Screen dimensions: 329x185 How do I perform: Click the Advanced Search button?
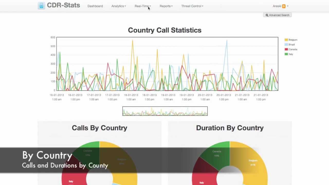coord(277,15)
